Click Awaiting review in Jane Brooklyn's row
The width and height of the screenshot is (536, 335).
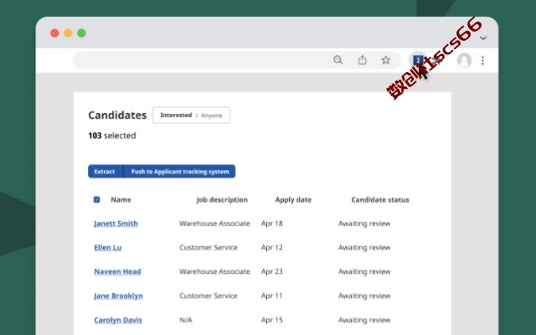pos(364,296)
